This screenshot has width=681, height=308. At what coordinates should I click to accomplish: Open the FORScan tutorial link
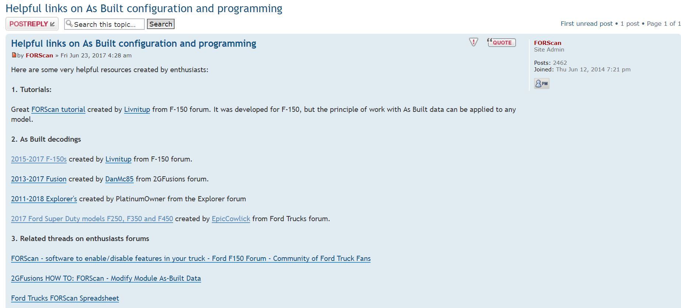tap(58, 110)
